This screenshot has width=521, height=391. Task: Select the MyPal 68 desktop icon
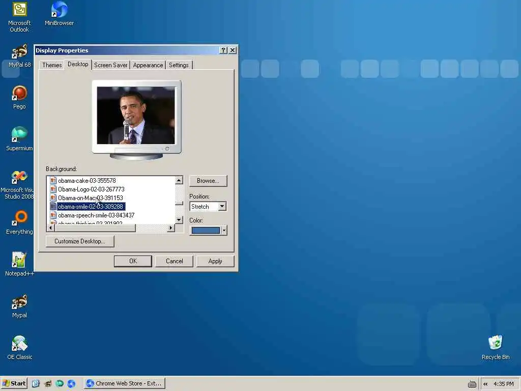(x=19, y=56)
